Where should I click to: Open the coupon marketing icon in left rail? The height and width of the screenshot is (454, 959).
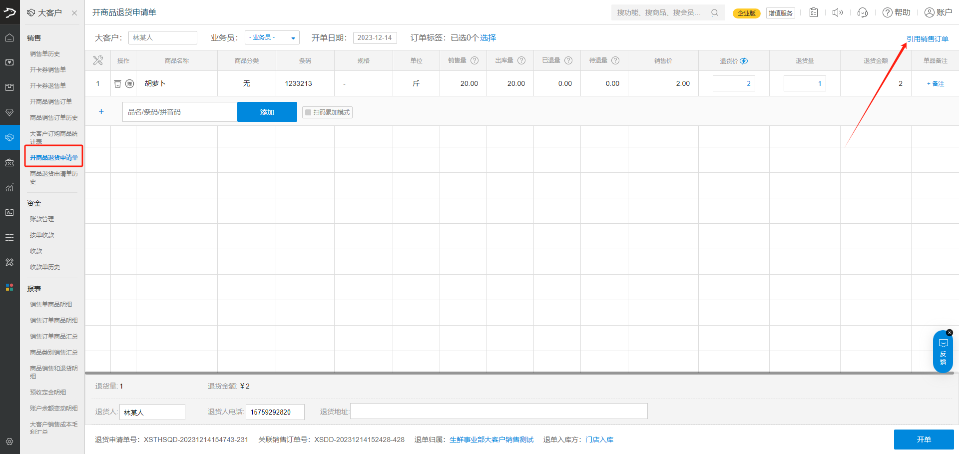[9, 162]
